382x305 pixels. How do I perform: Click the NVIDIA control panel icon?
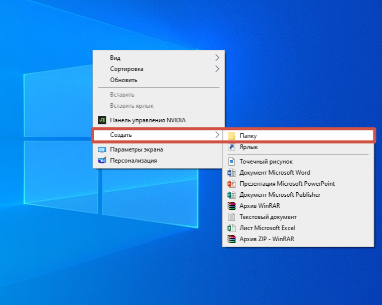click(x=102, y=120)
